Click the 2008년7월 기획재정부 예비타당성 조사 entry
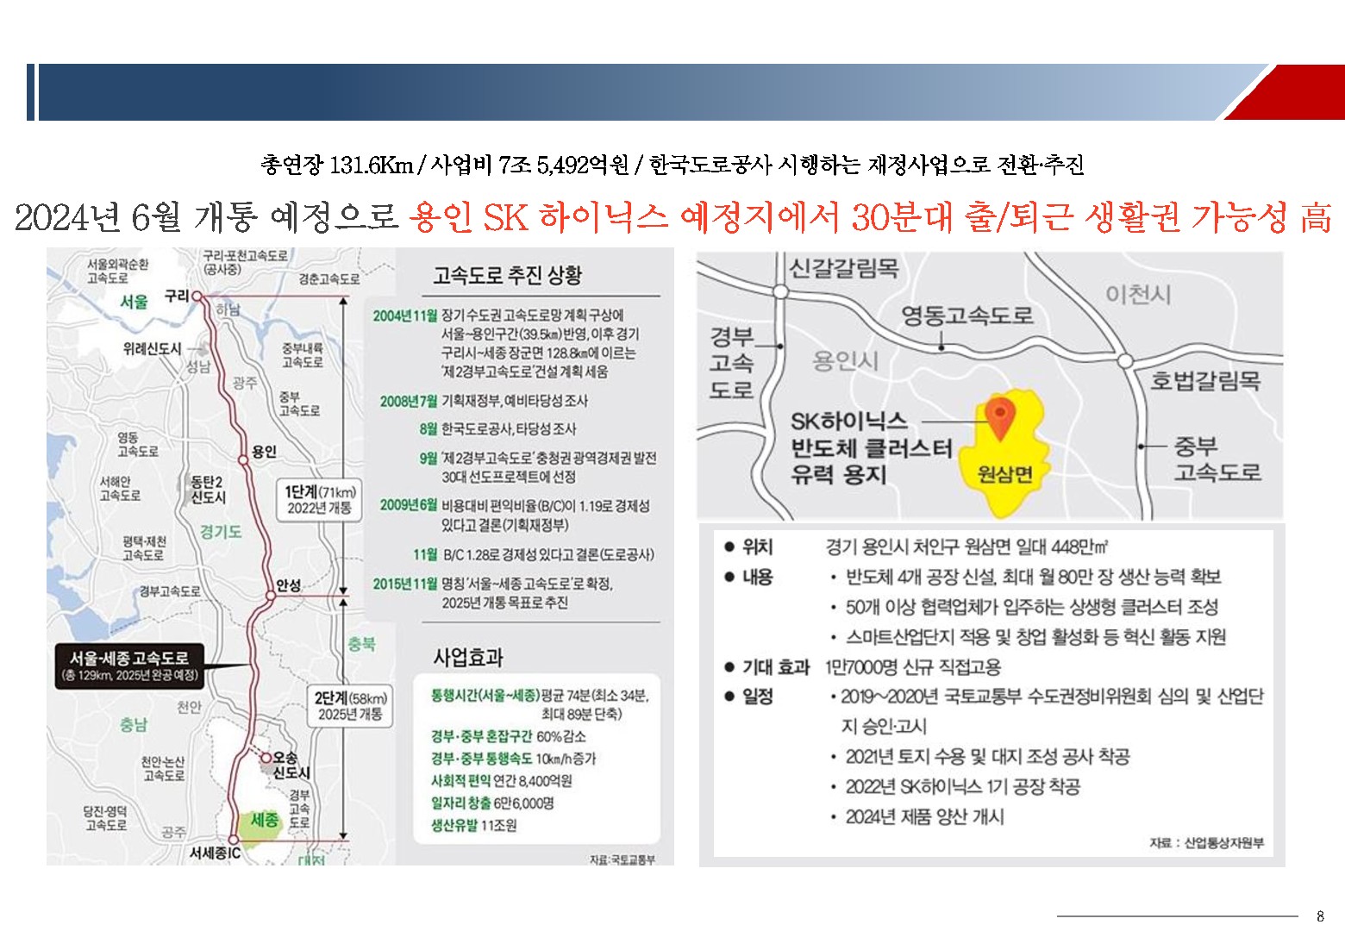1345x931 pixels. click(484, 401)
